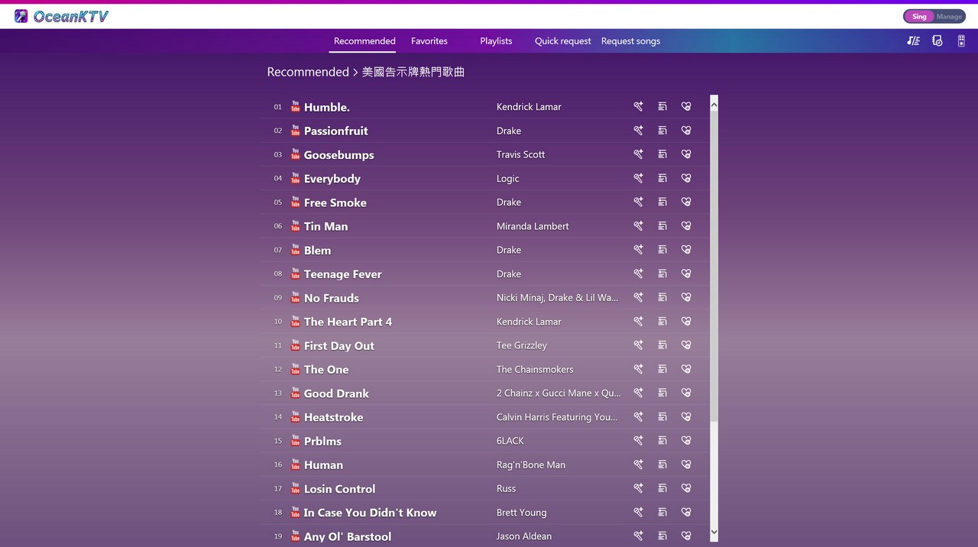Image resolution: width=978 pixels, height=547 pixels.
Task: Open the song history notebook icon
Action: (x=938, y=40)
